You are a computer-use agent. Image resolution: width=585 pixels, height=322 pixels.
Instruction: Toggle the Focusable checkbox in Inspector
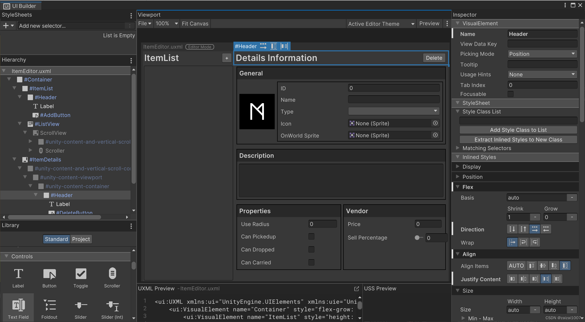click(x=510, y=94)
